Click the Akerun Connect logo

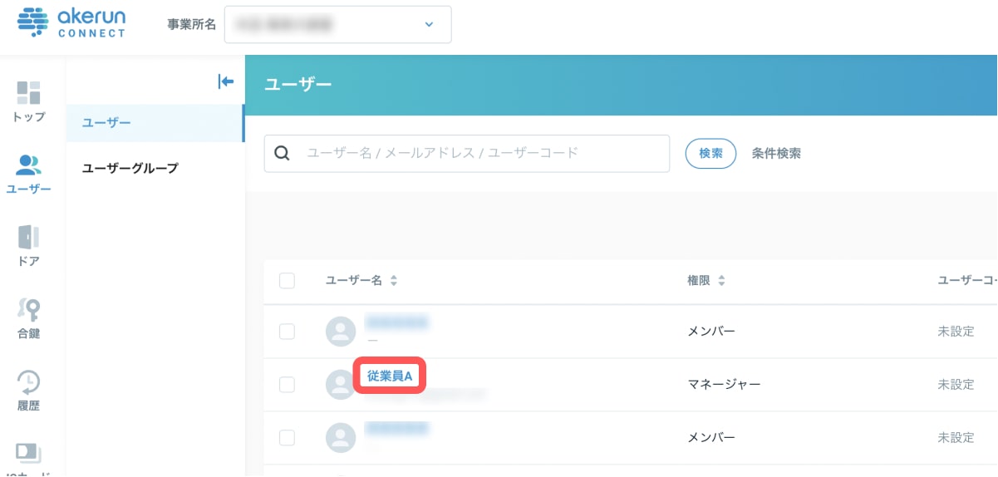pos(71,22)
